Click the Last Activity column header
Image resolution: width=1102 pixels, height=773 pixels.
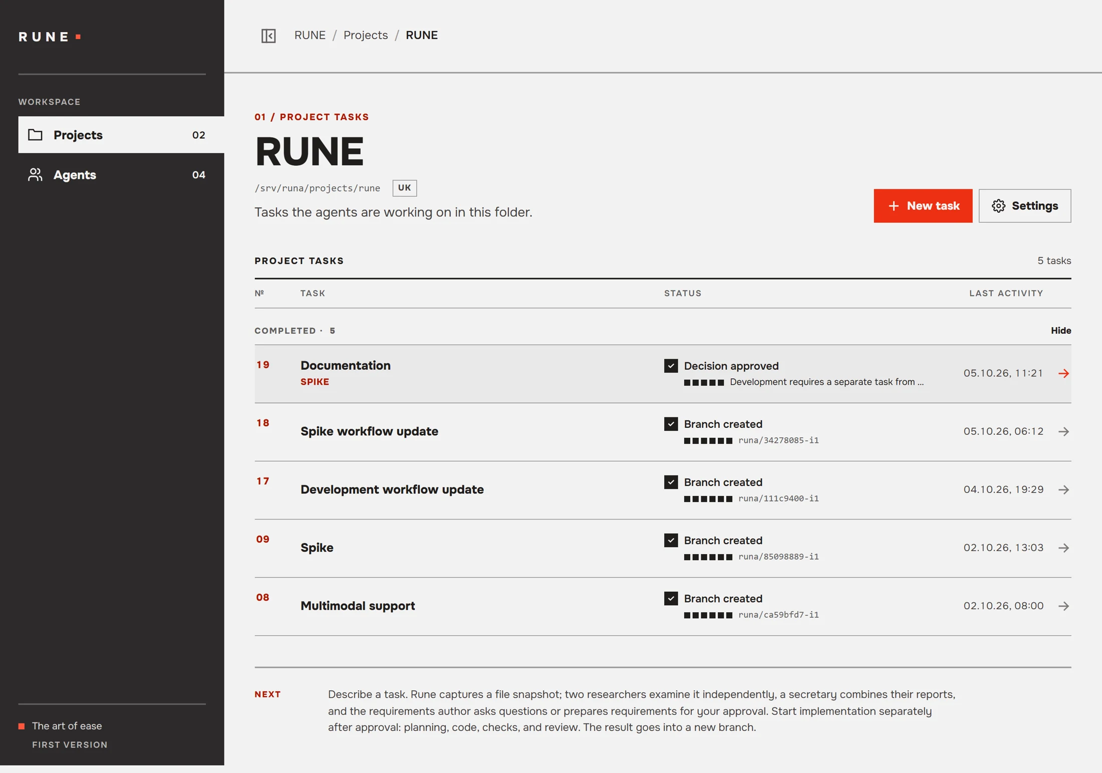[1006, 294]
